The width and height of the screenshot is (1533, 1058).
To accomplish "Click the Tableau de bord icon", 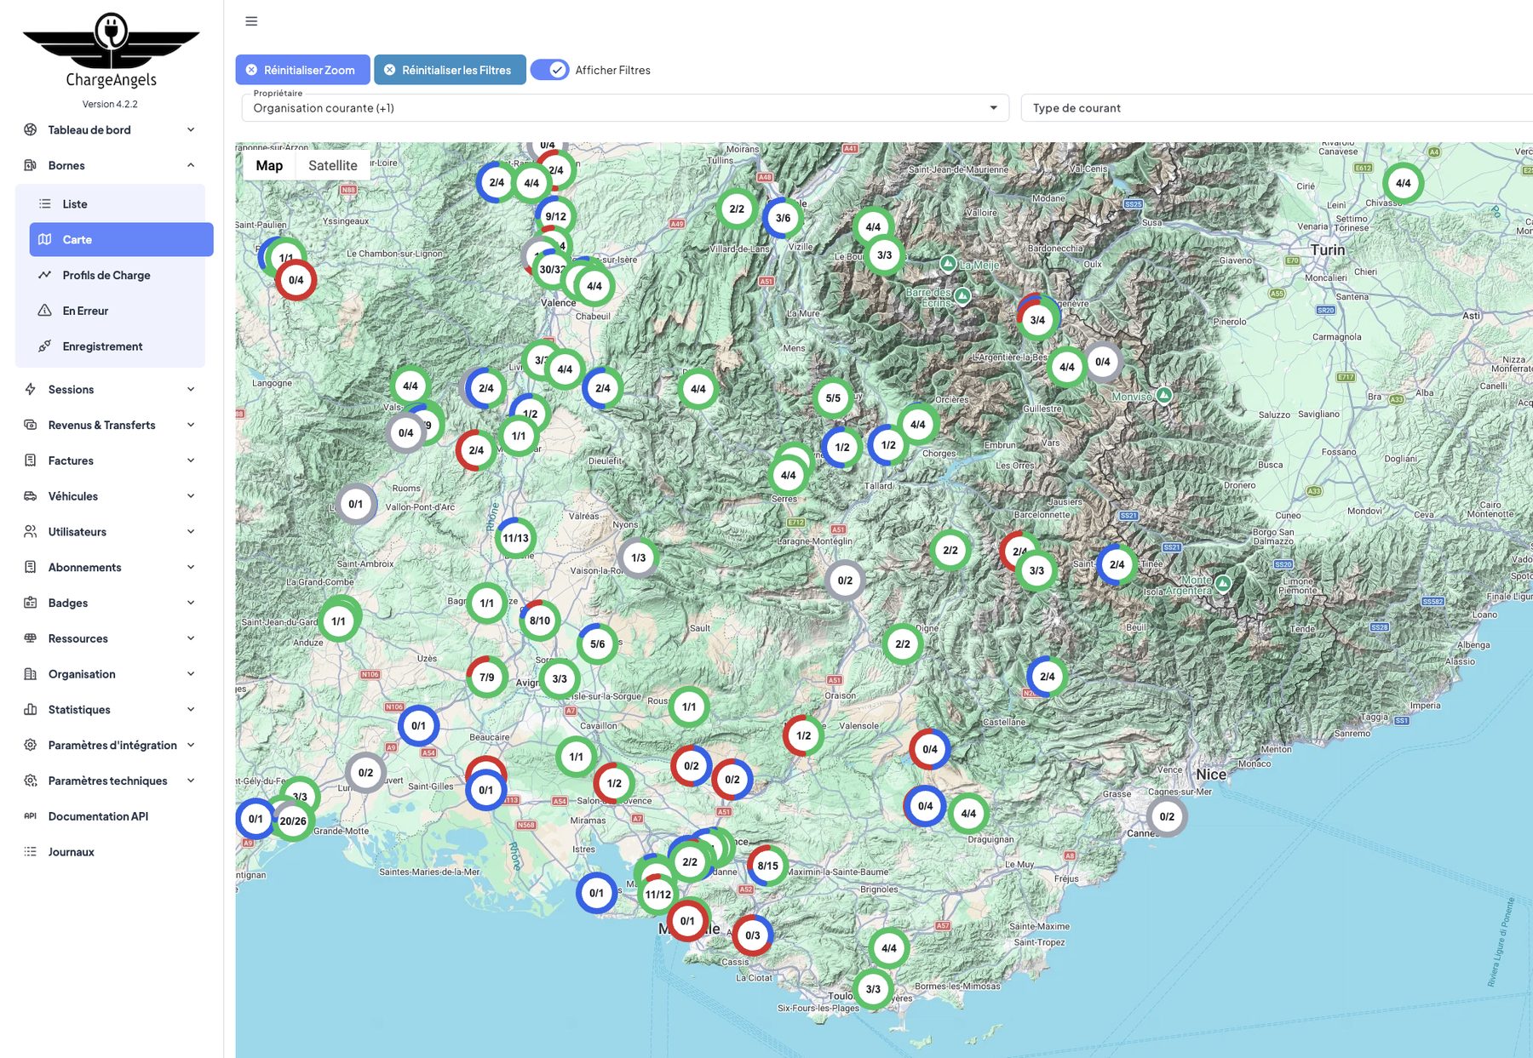I will 31,129.
